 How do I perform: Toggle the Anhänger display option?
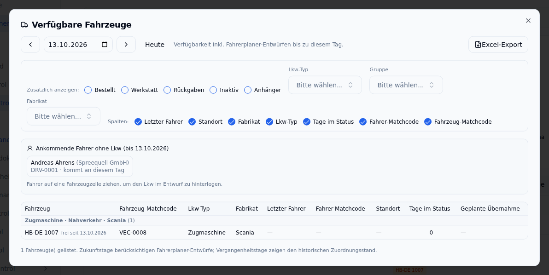(248, 90)
